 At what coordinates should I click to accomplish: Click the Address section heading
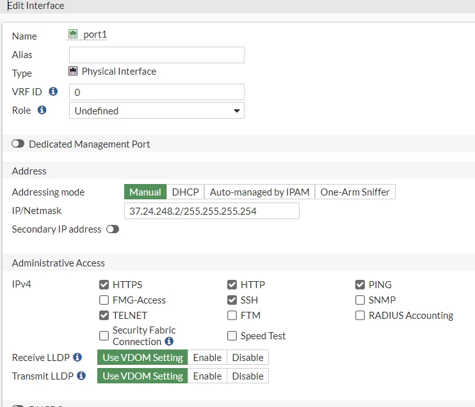pyautogui.click(x=29, y=171)
